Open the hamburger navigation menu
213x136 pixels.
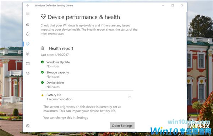[28, 14]
